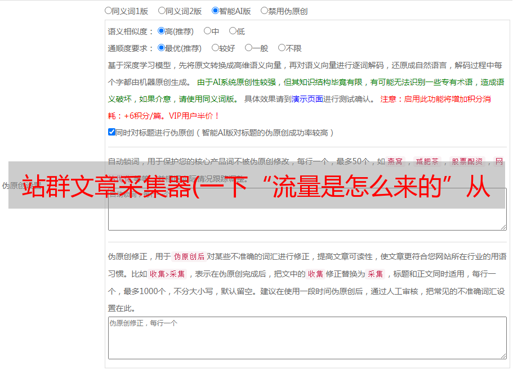Set 通顺度要求 to 最优(推荐)
Viewport: 513px width, 370px height.
click(x=161, y=48)
